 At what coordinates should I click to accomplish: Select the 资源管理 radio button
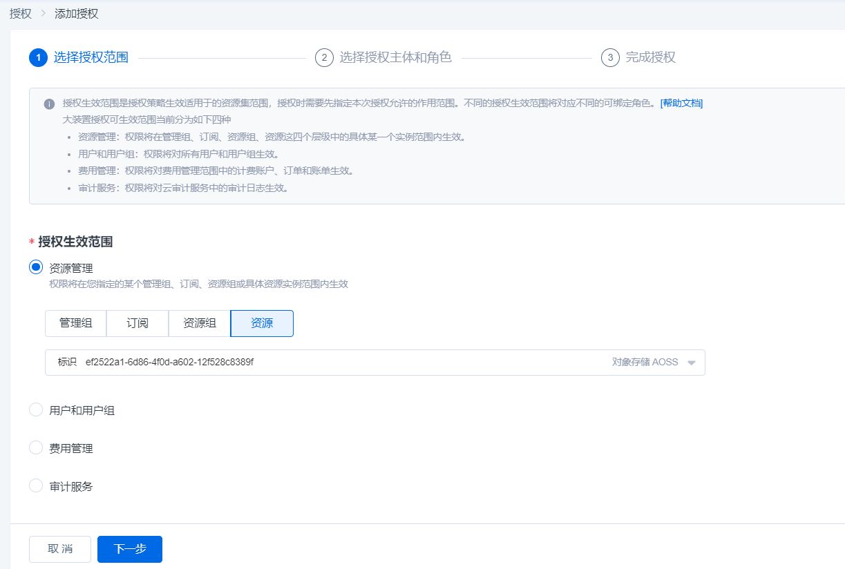(x=36, y=267)
